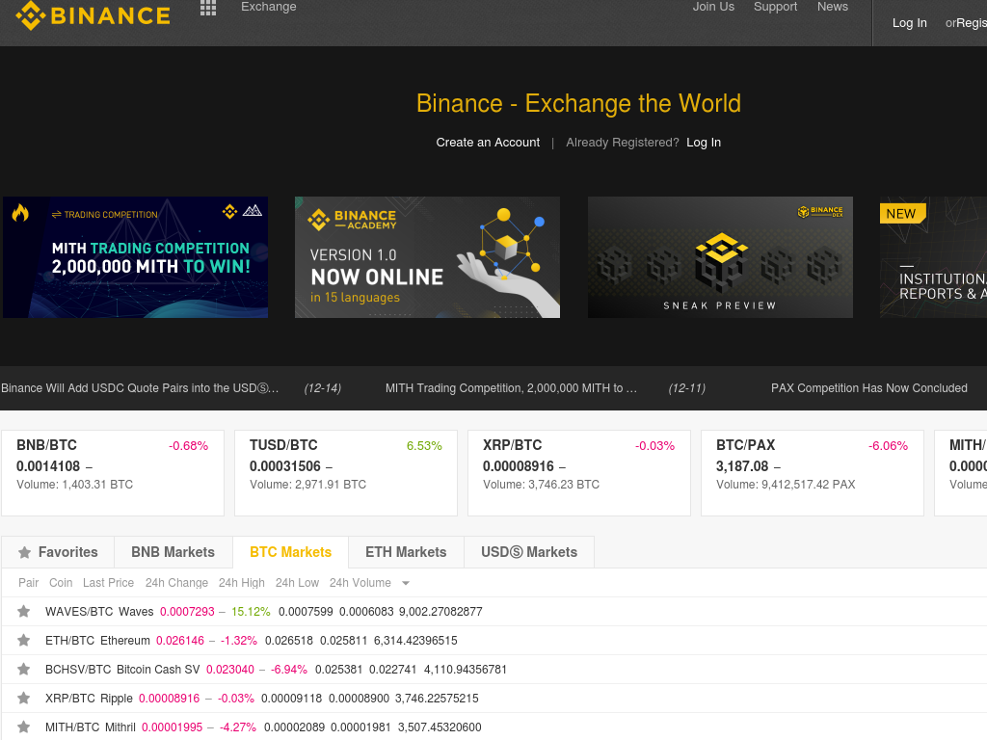The height and width of the screenshot is (740, 987).
Task: Sort table by 24h Low column
Action: point(297,583)
